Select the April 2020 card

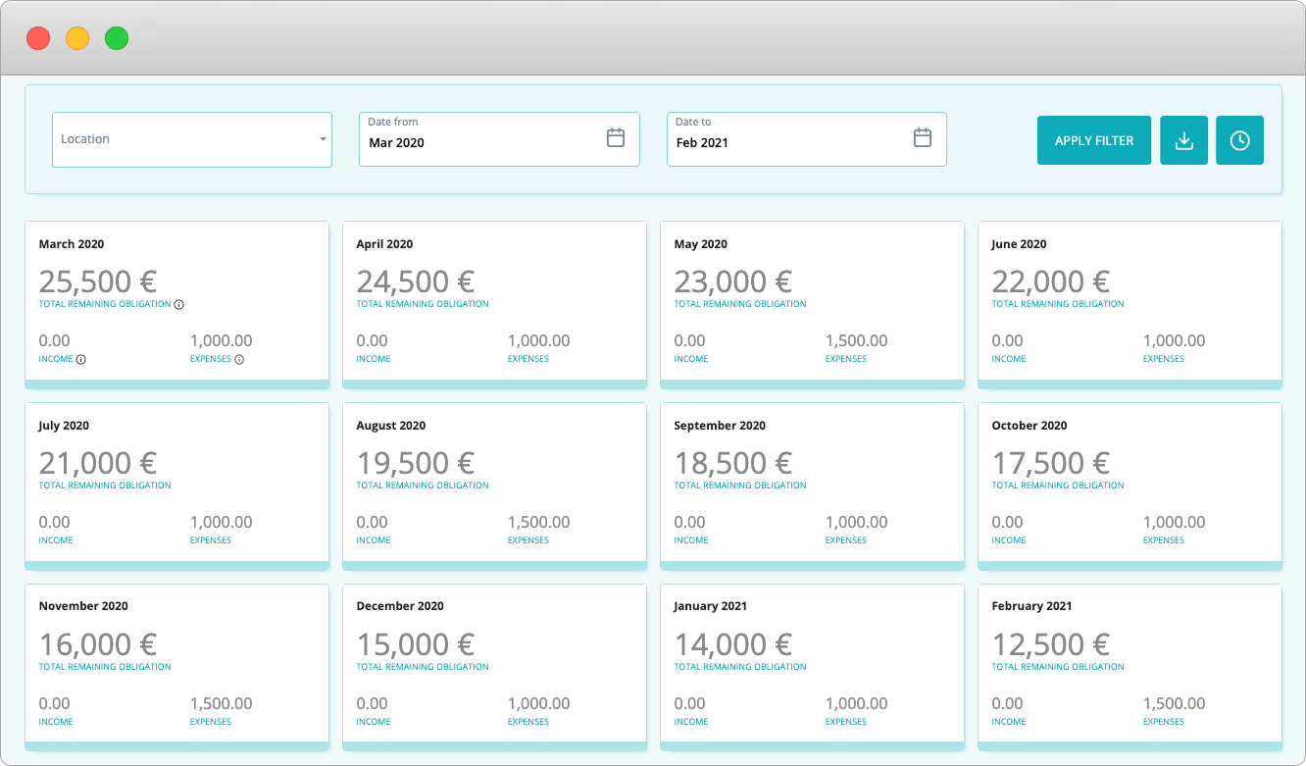coord(494,305)
